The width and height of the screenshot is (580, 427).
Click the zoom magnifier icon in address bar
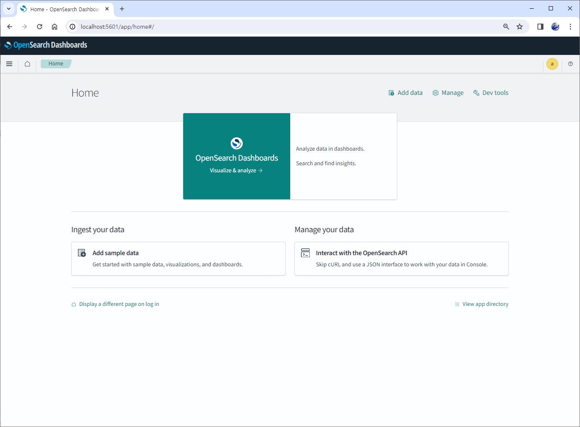point(506,27)
